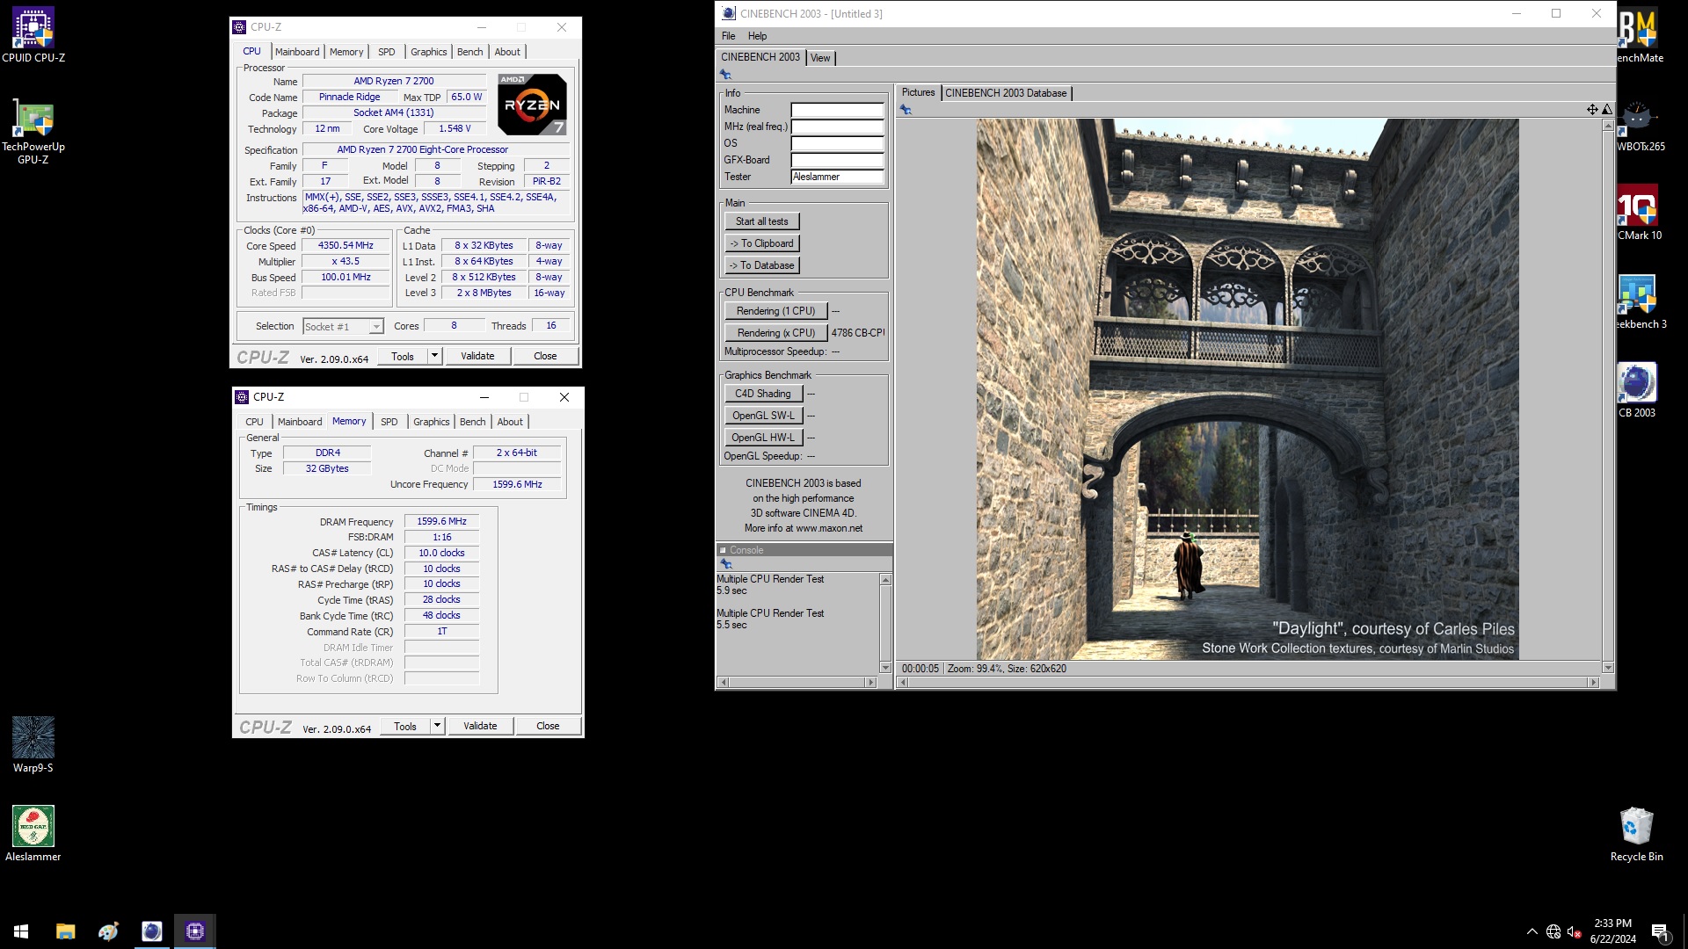Open the CB 2003 desktop shortcut
The image size is (1688, 949).
pyautogui.click(x=1637, y=390)
